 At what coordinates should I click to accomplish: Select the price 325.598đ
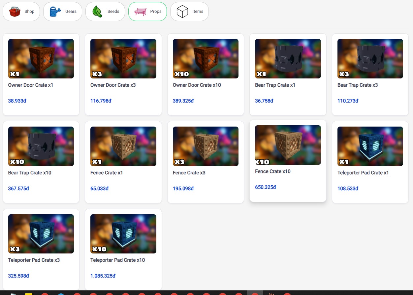point(19,276)
